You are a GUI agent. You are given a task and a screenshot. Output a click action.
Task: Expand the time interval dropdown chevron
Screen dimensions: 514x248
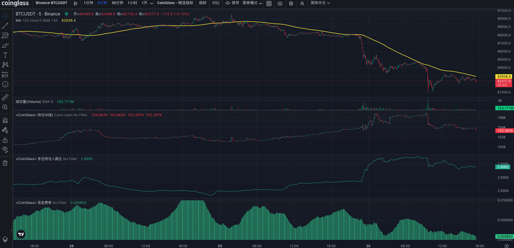(152, 3)
